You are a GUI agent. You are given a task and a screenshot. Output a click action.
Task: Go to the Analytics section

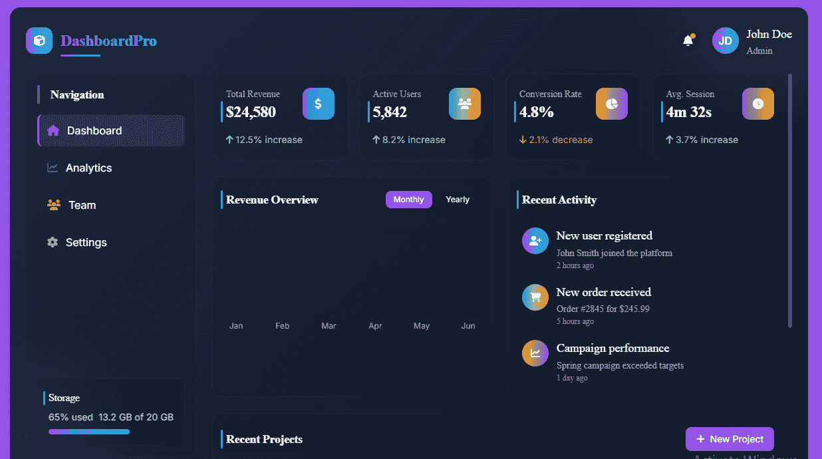coord(111,168)
